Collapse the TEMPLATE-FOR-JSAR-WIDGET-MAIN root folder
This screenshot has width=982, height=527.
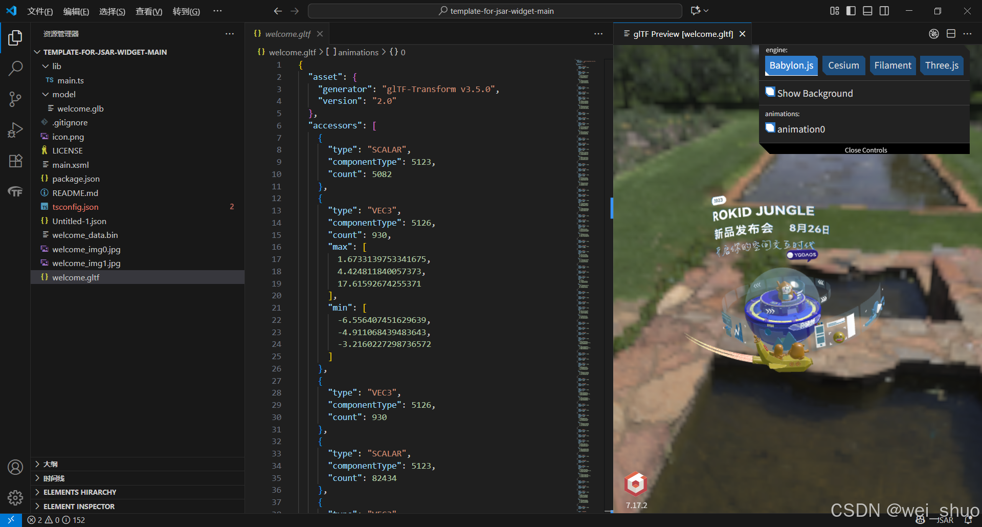tap(37, 52)
